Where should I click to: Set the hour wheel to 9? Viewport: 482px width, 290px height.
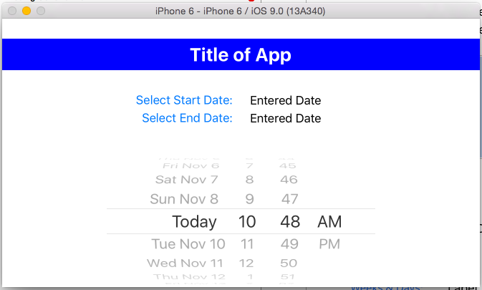coord(249,198)
